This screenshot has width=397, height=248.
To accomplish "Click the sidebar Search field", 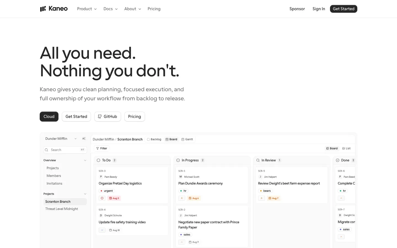I will [65, 150].
